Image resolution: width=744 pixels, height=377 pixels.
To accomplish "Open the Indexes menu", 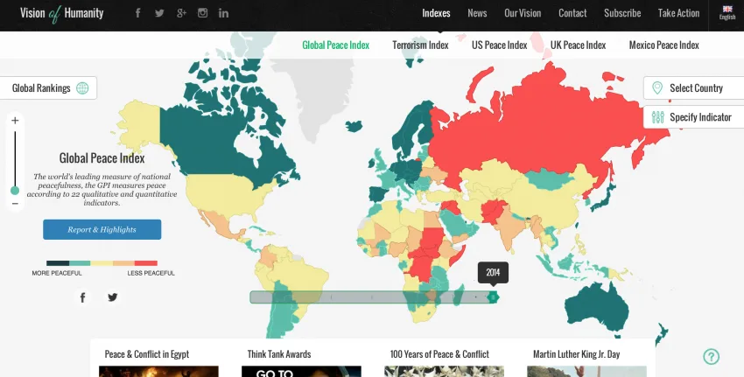I will [436, 13].
